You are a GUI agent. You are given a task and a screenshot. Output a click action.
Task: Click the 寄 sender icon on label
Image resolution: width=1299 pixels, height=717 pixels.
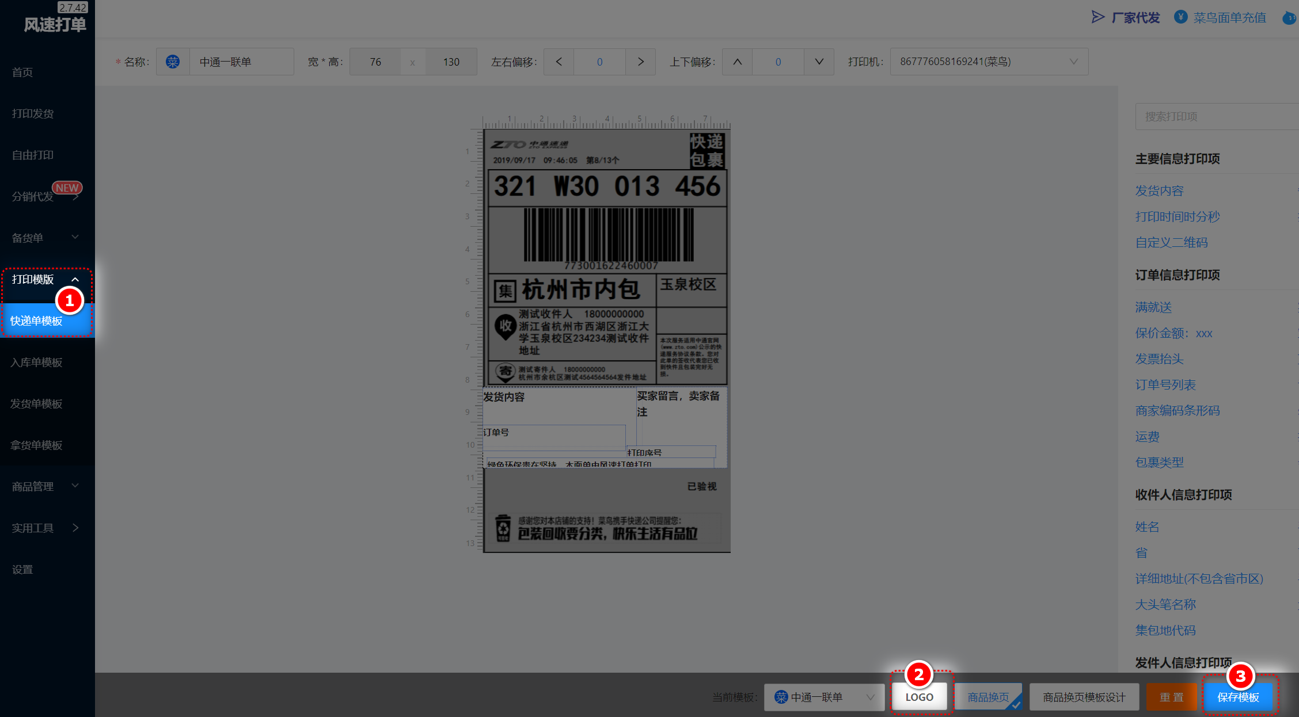coord(505,372)
